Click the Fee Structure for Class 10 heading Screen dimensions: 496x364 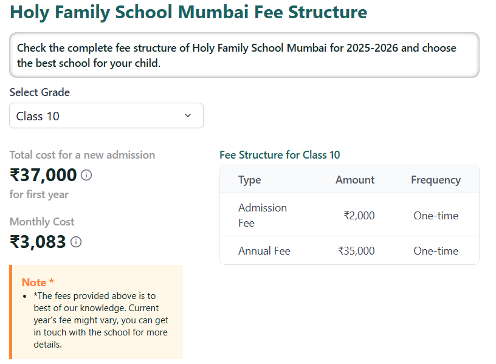[280, 155]
